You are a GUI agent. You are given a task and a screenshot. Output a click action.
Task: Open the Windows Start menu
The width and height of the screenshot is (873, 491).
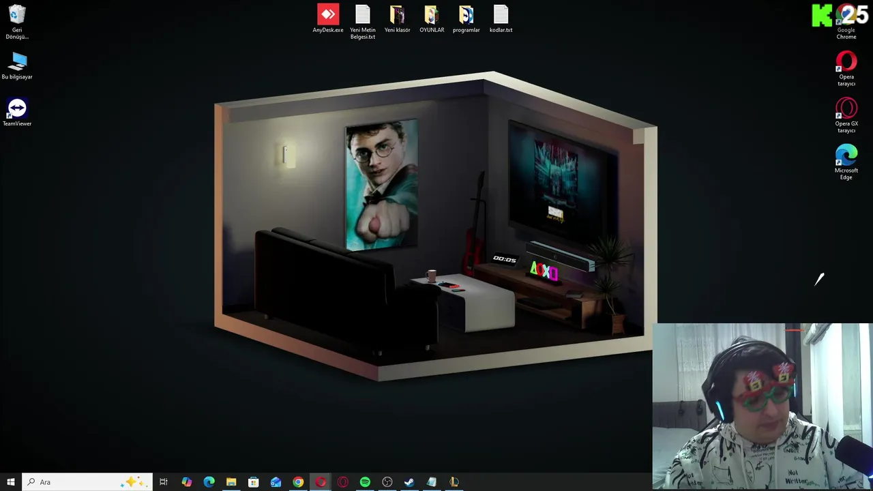point(11,482)
